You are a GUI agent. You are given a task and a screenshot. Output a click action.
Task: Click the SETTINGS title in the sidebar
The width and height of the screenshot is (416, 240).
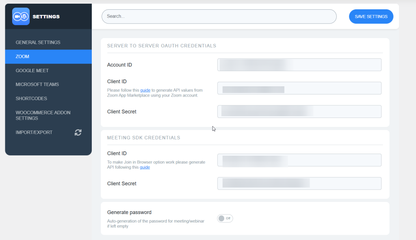(x=46, y=16)
